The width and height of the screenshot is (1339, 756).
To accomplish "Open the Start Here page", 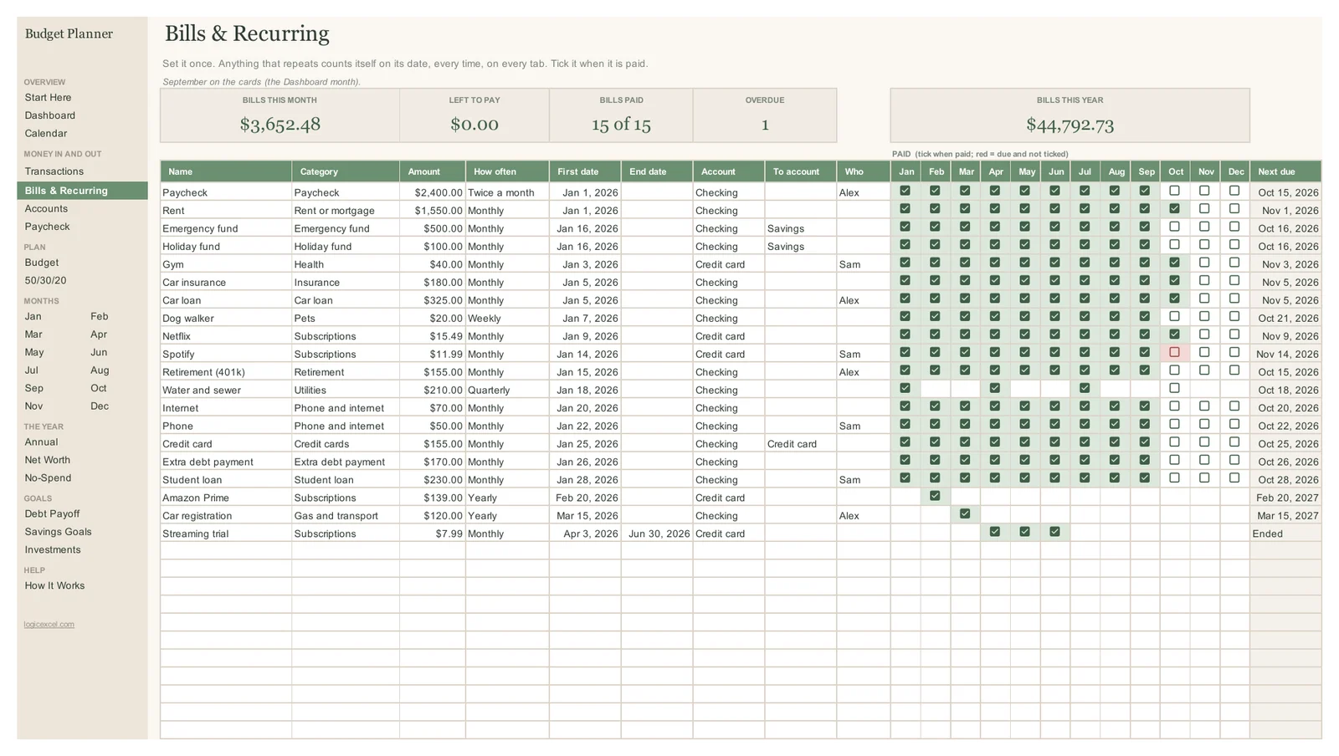I will click(x=48, y=98).
